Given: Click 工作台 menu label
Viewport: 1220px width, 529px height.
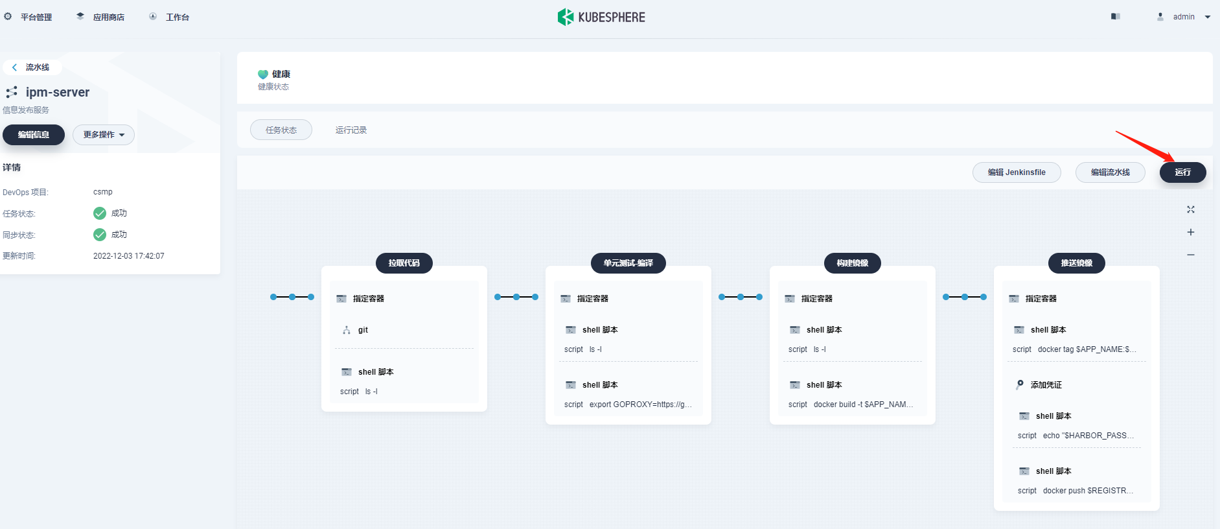Looking at the screenshot, I should pos(178,18).
